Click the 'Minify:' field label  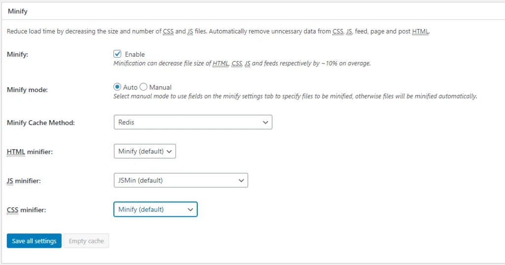click(17, 54)
